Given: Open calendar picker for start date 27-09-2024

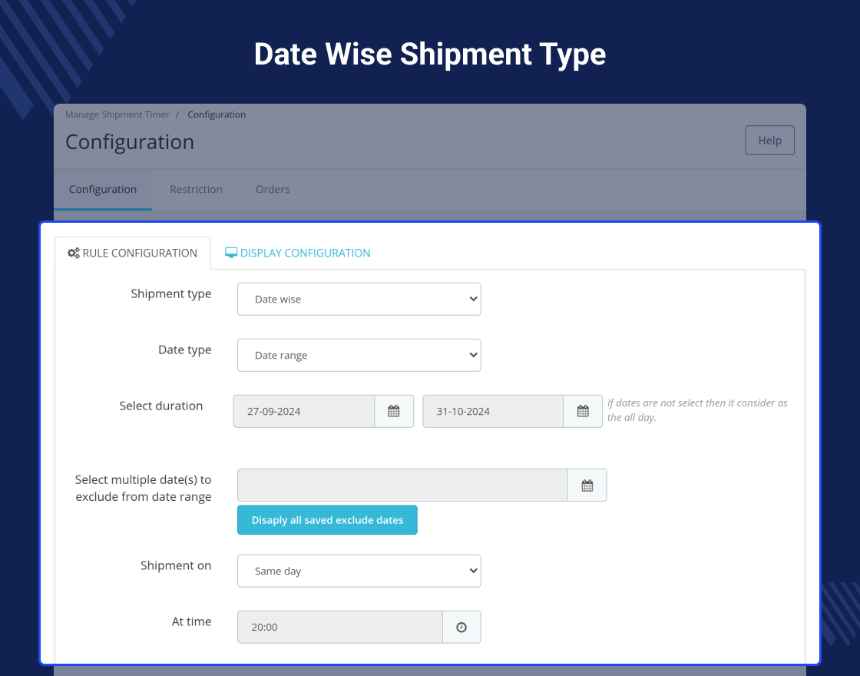Looking at the screenshot, I should click(x=394, y=411).
